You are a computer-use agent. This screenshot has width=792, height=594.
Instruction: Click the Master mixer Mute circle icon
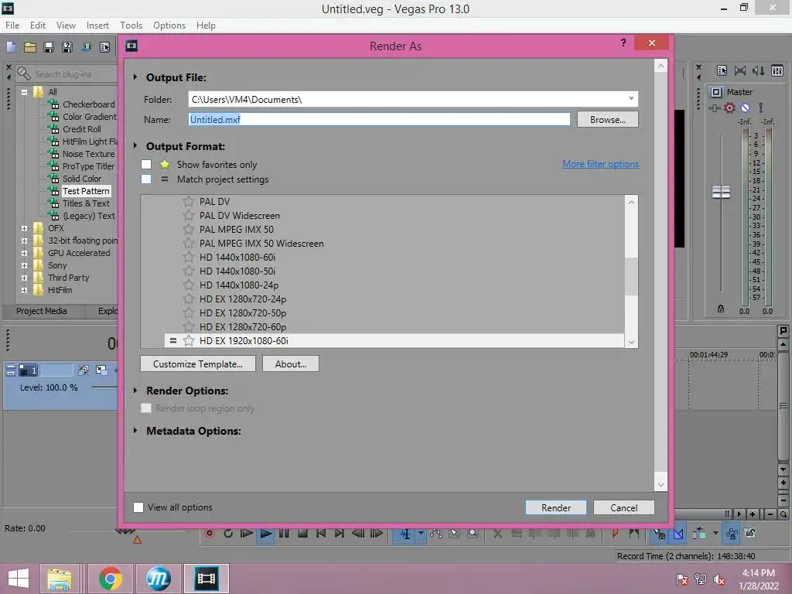[x=745, y=108]
